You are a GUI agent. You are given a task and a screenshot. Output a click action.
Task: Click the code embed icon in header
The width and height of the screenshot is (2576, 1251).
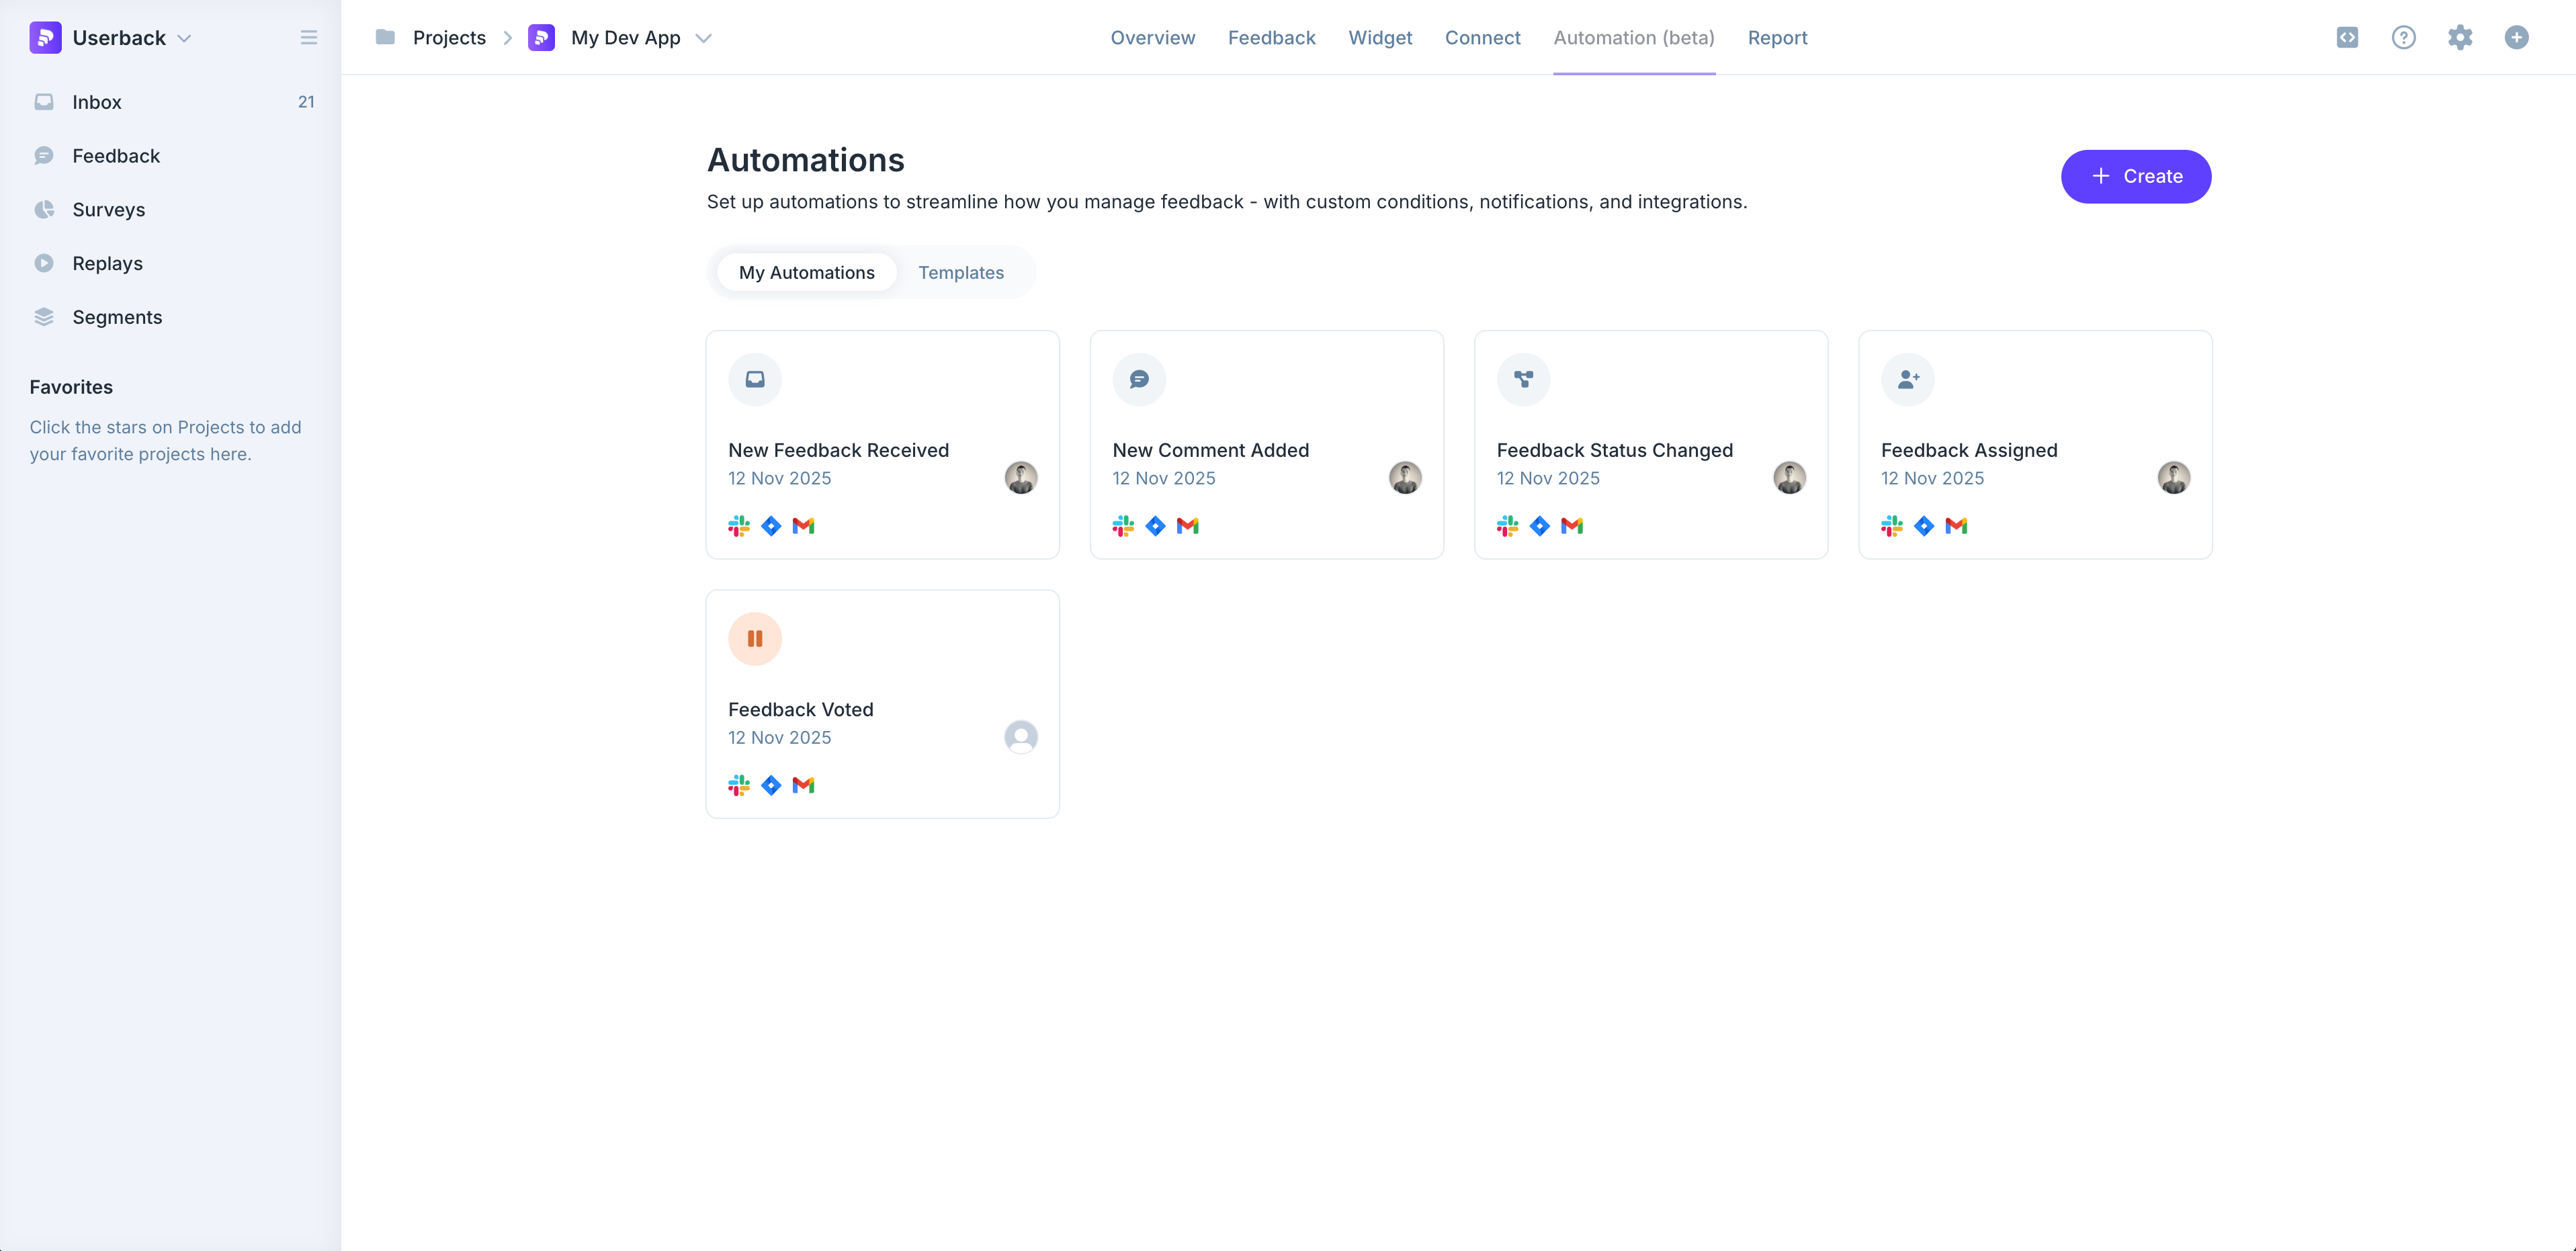[x=2347, y=38]
